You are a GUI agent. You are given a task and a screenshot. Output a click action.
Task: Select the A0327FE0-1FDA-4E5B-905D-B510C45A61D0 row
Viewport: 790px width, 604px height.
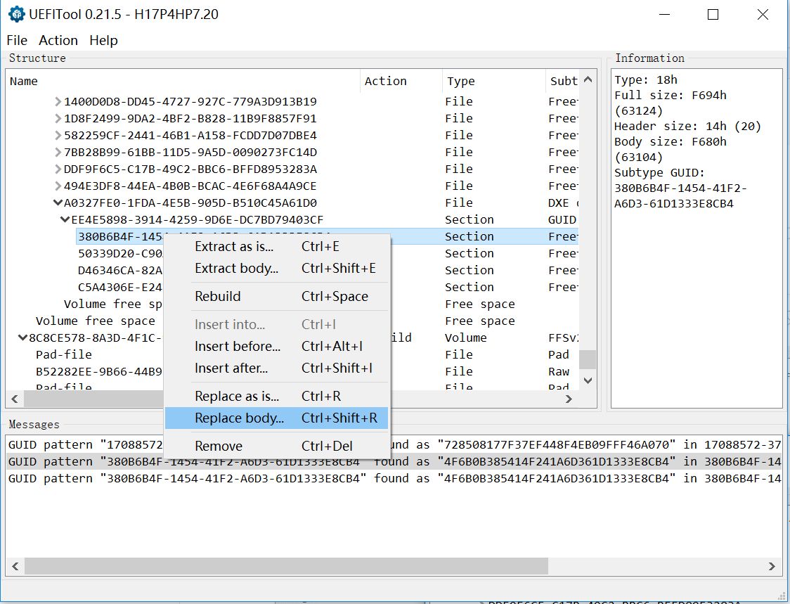click(x=292, y=203)
